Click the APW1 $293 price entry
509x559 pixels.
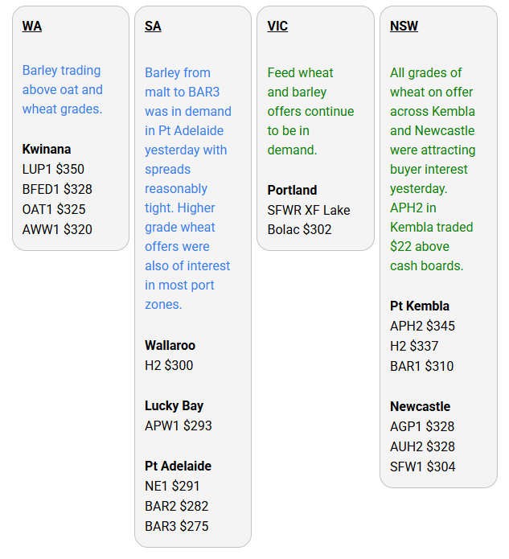point(179,425)
